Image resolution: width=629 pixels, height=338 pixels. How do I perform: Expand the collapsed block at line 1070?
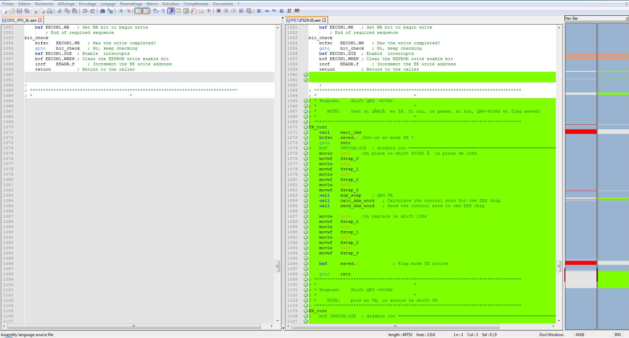point(306,127)
